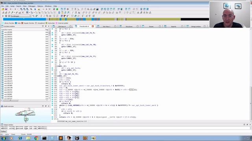
Task: Float the Graph overview panel
Action: tap(46, 106)
